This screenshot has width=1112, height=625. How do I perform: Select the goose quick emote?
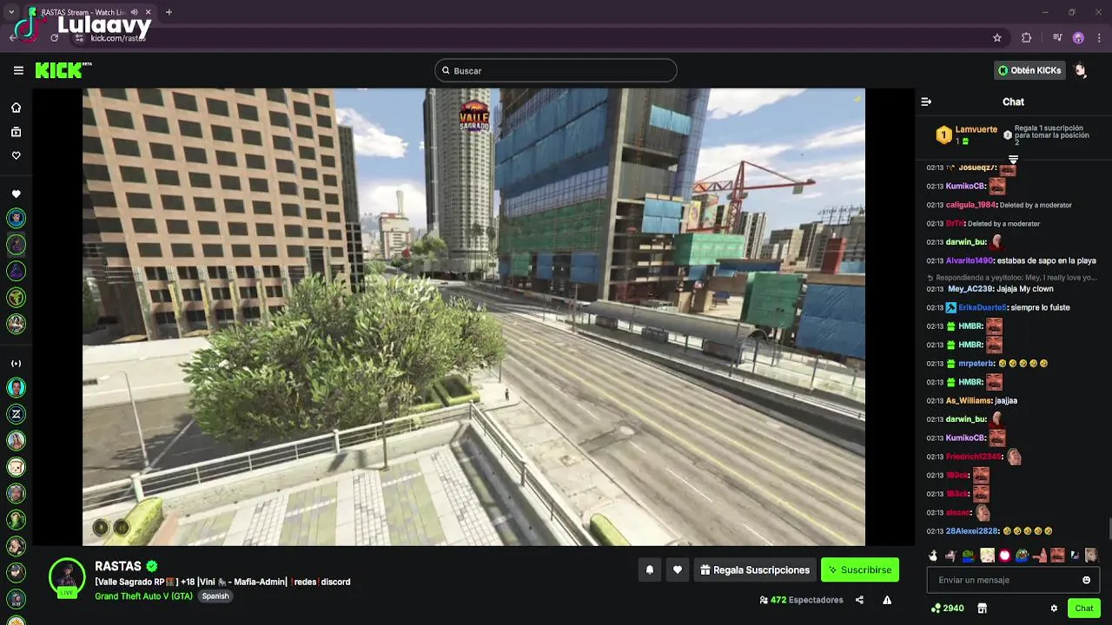pos(933,556)
